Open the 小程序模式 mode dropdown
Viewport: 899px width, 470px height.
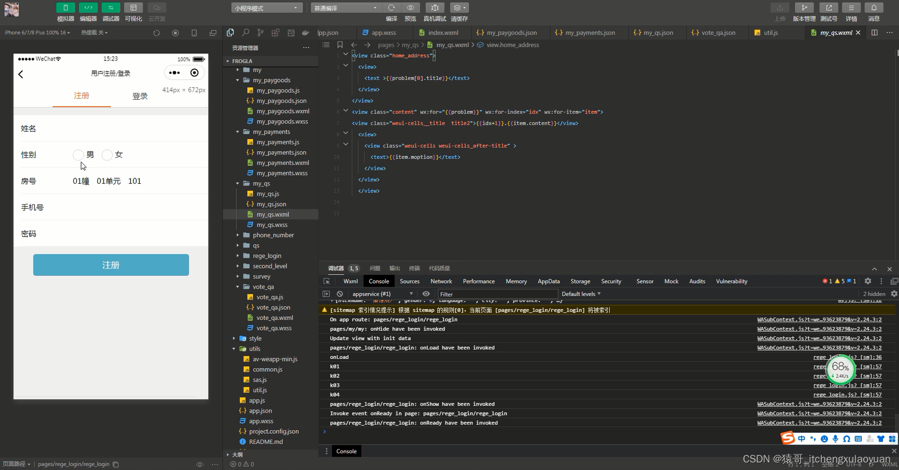[266, 8]
